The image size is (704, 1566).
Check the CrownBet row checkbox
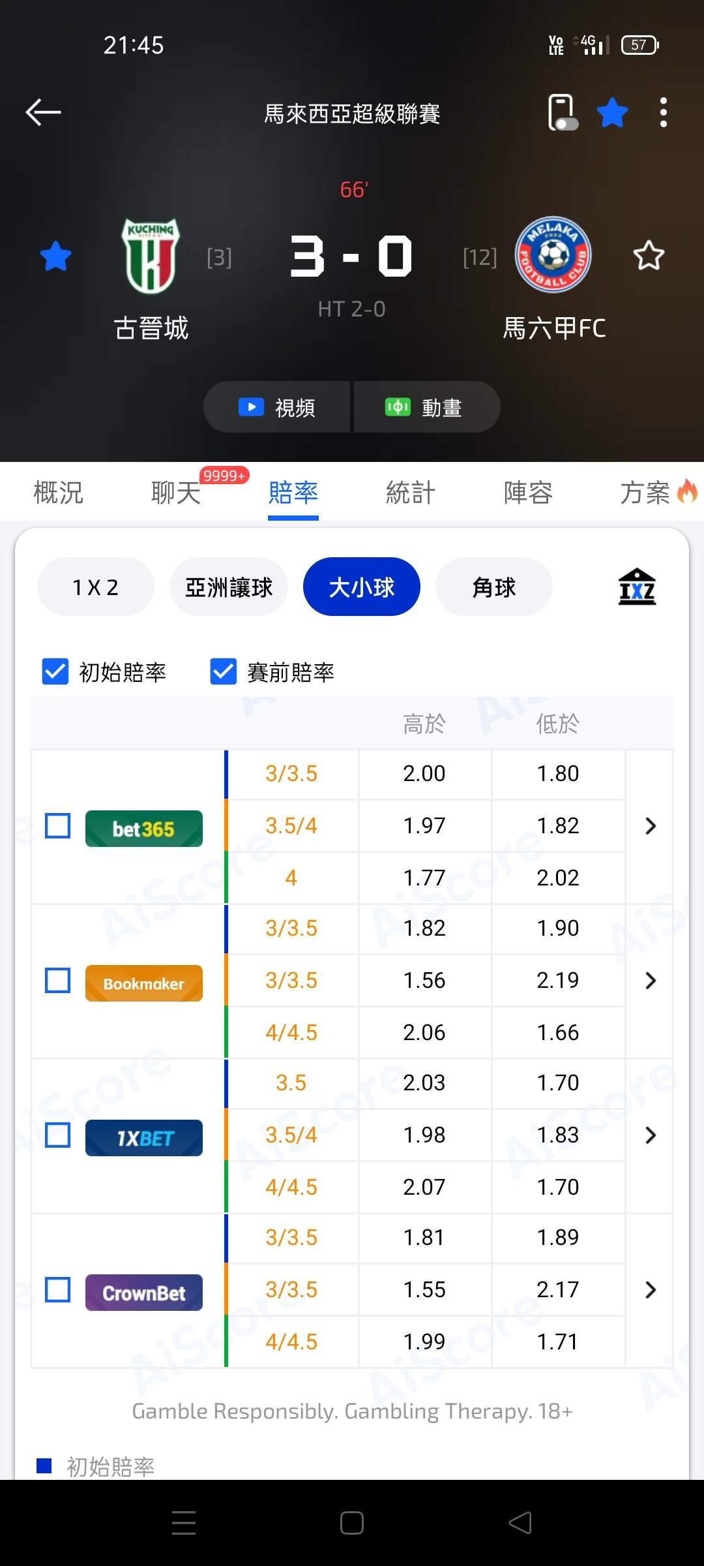click(x=58, y=1289)
